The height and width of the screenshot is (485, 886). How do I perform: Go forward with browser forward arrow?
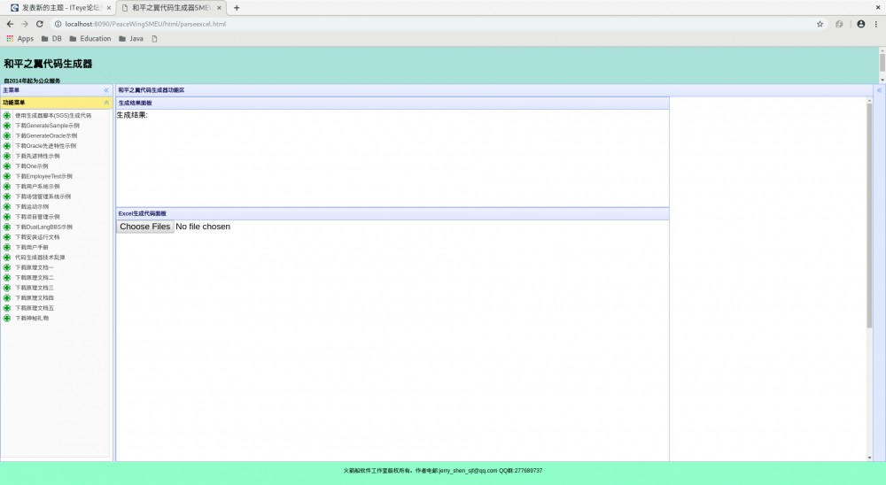click(x=24, y=24)
